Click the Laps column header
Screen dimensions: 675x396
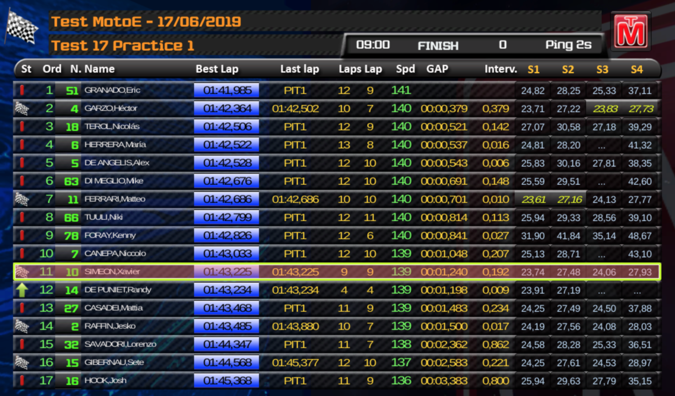point(350,69)
